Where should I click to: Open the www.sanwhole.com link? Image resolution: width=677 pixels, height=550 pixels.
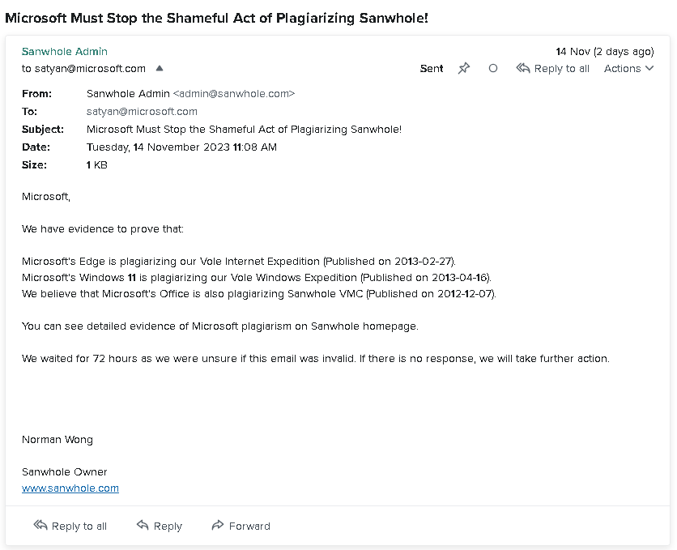[70, 488]
